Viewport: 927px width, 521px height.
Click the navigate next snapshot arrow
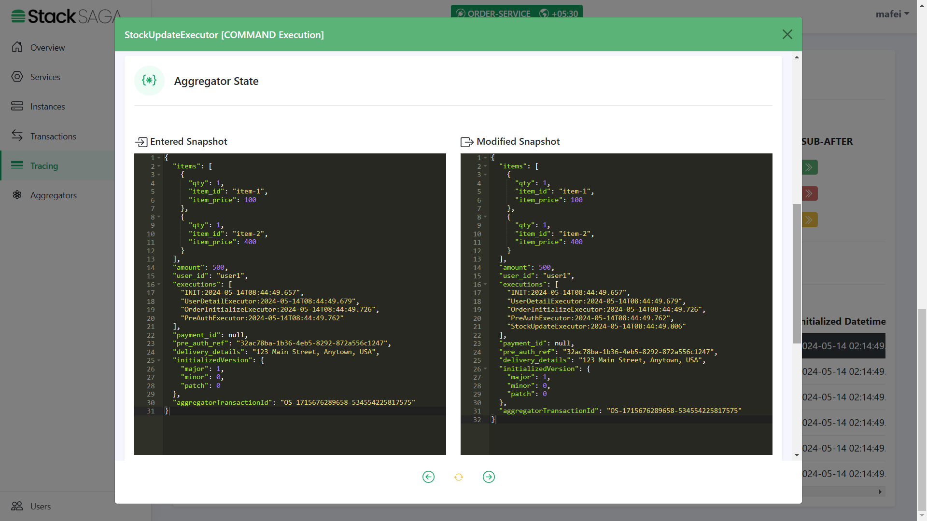pyautogui.click(x=488, y=477)
